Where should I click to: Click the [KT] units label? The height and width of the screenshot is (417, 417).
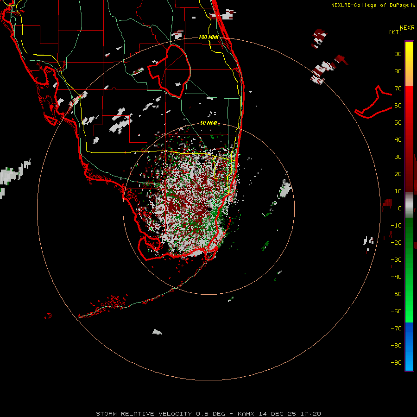[396, 32]
